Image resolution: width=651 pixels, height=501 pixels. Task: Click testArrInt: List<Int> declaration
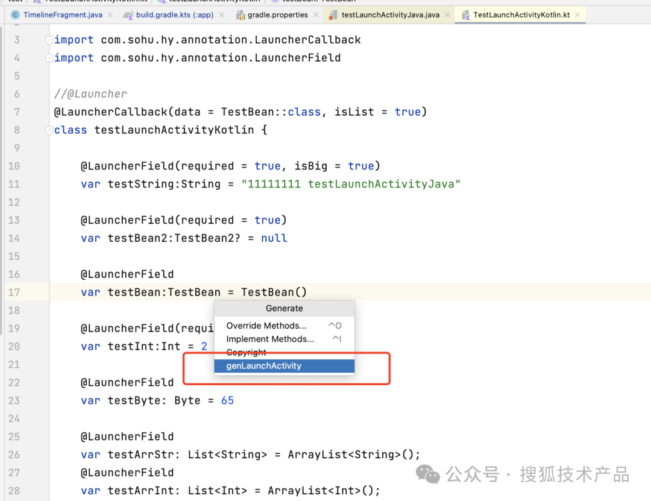(177, 491)
